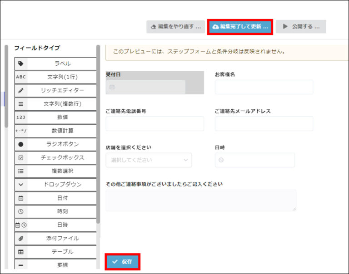Screen dimensions: 349x274
Task: Select the paperclip icon for 添付ファイル
Action: coord(20,238)
